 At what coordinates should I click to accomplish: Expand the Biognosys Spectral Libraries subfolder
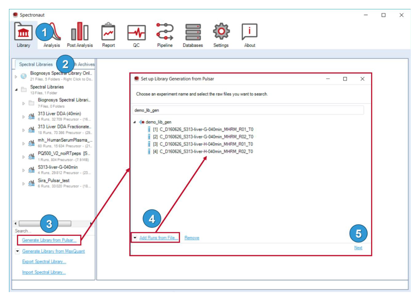pos(23,104)
